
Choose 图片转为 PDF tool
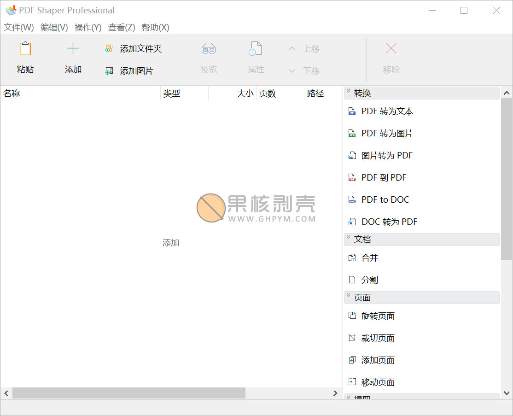pyautogui.click(x=387, y=155)
